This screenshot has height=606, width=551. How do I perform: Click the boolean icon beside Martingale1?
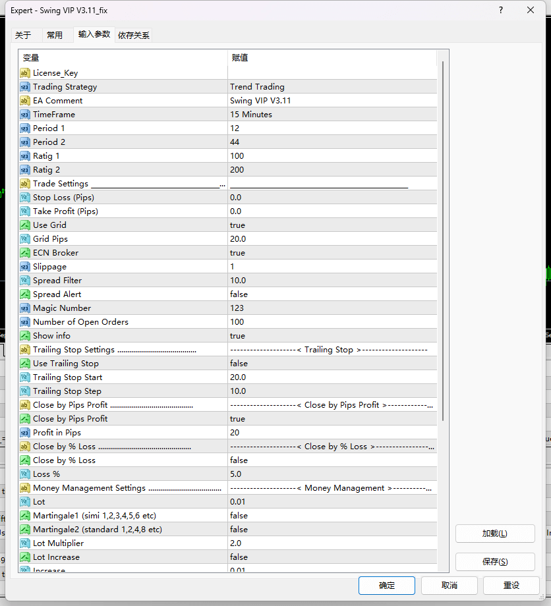tap(26, 515)
